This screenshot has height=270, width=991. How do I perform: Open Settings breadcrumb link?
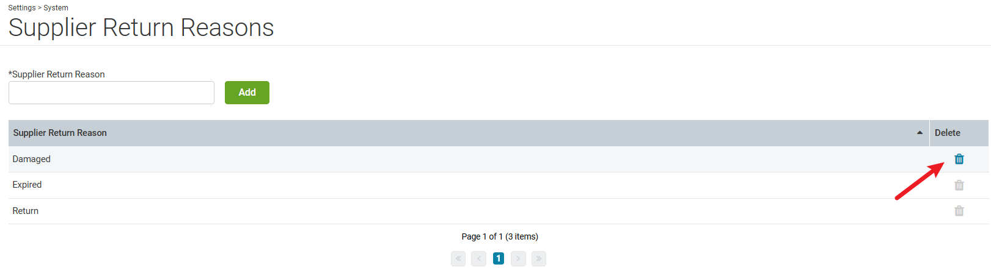(22, 8)
